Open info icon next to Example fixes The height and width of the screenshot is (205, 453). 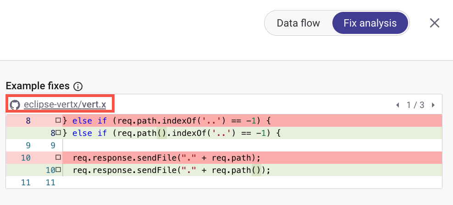78,86
